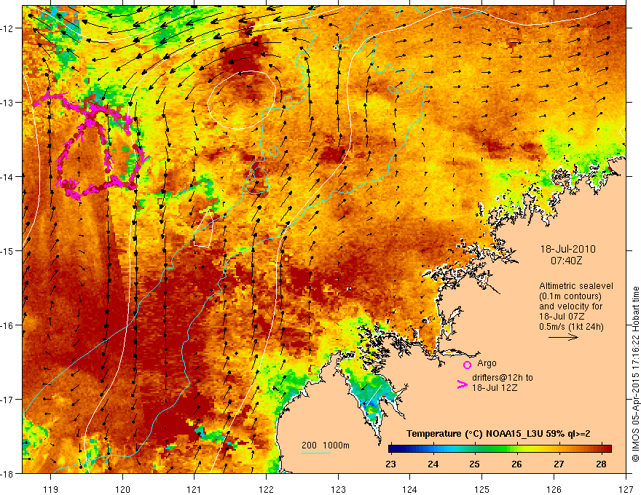Click the 25 value on temperature scale
641x495 pixels.
pos(475,464)
